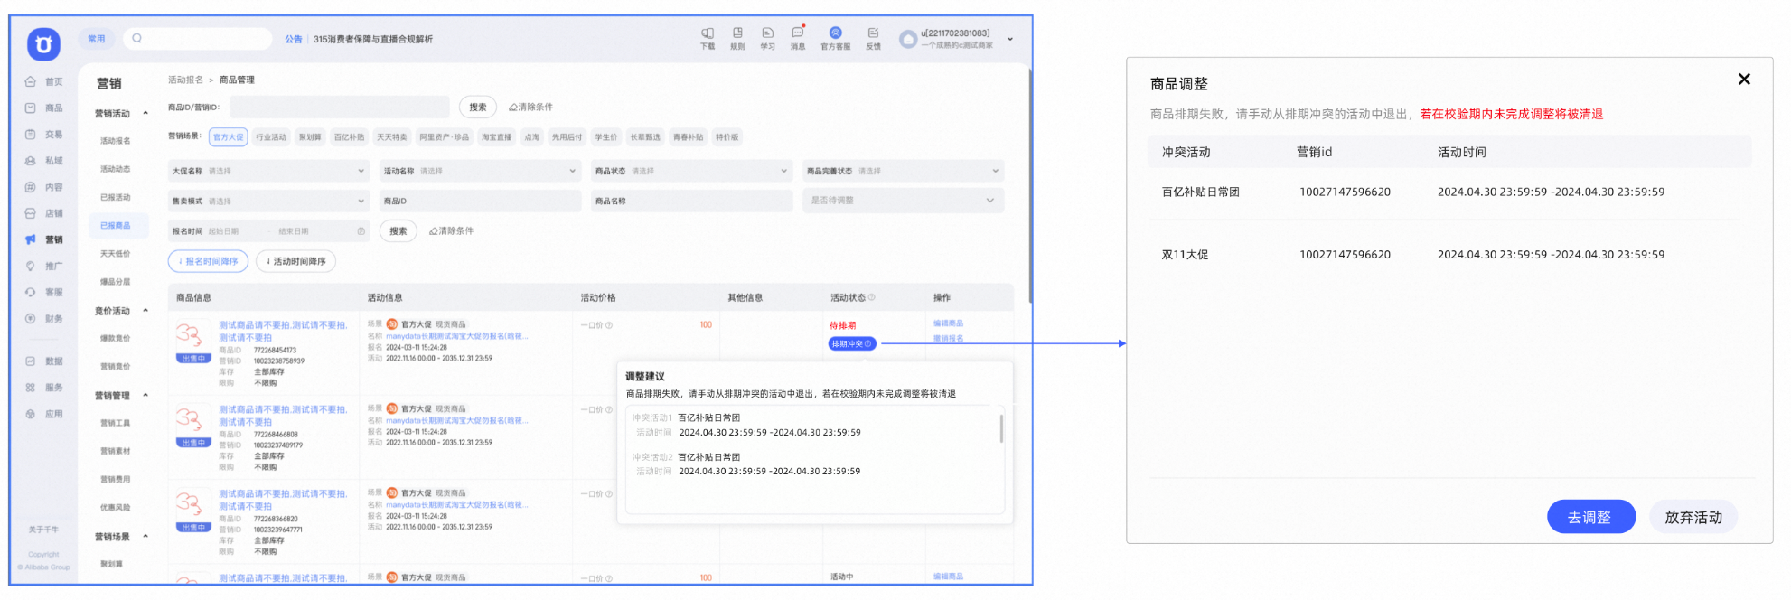Sort by 活动时间降序

point(296,261)
